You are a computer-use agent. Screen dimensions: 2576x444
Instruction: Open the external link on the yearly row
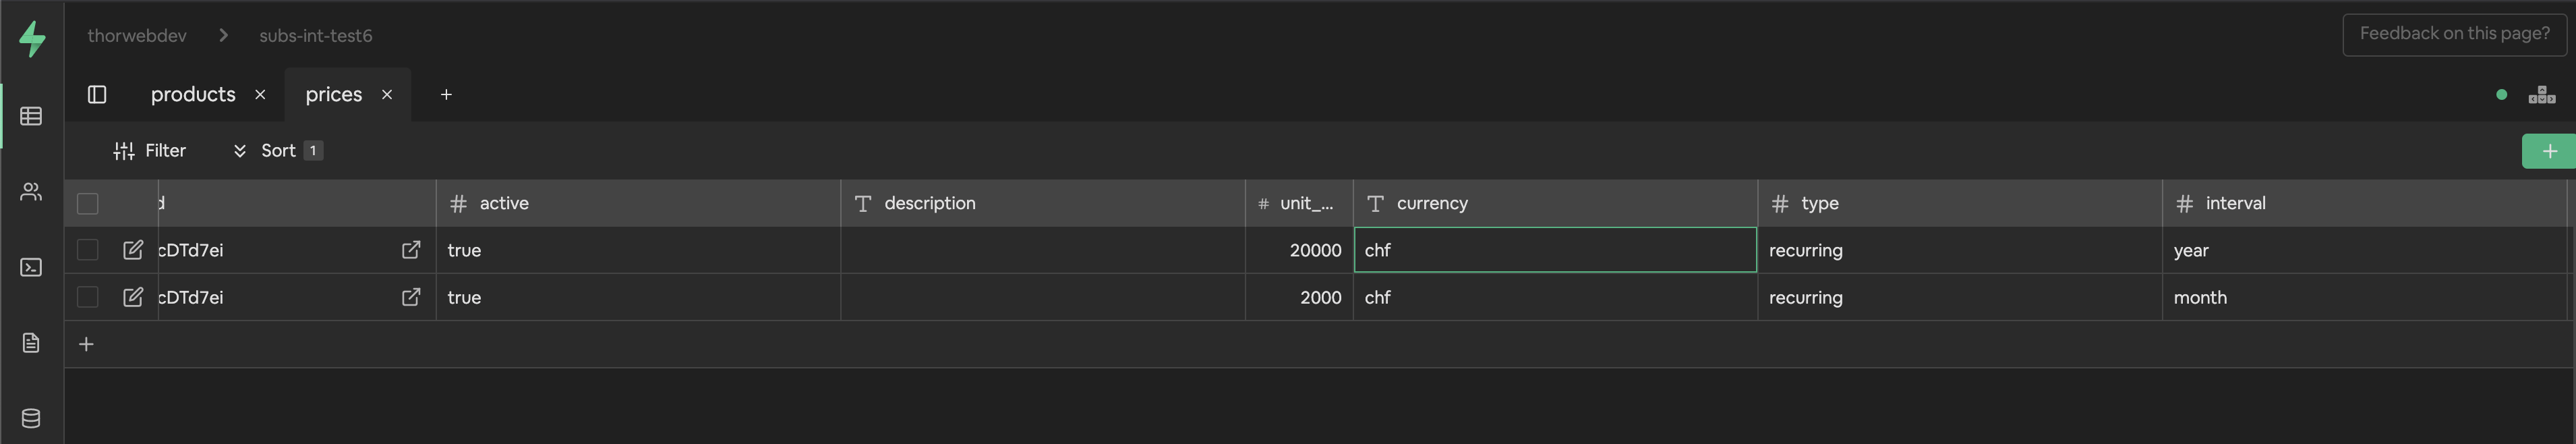(410, 250)
